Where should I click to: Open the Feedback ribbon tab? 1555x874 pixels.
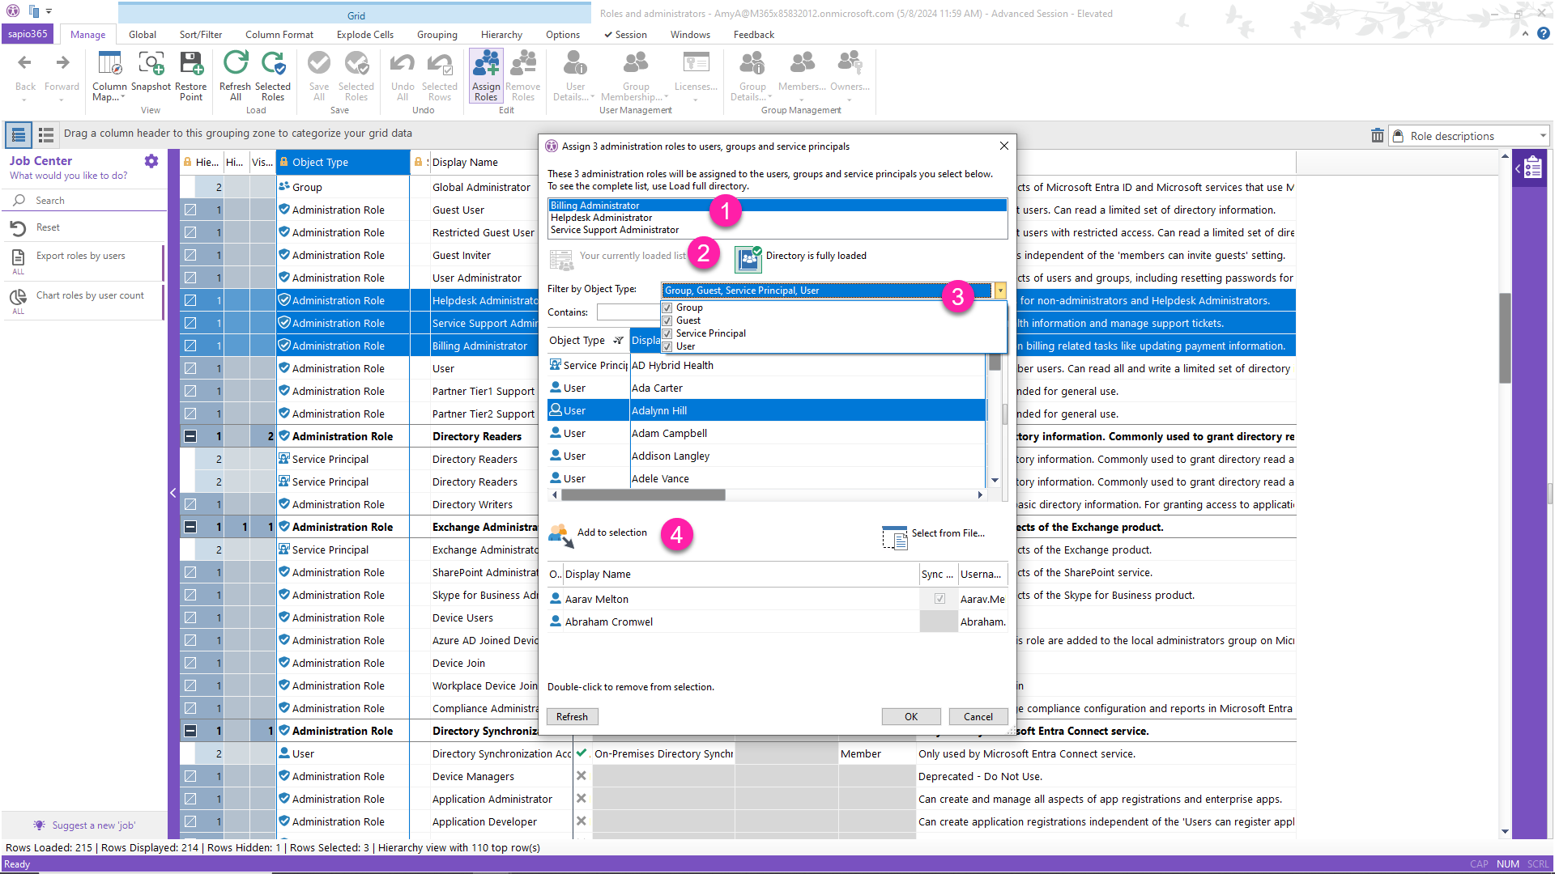(x=754, y=35)
